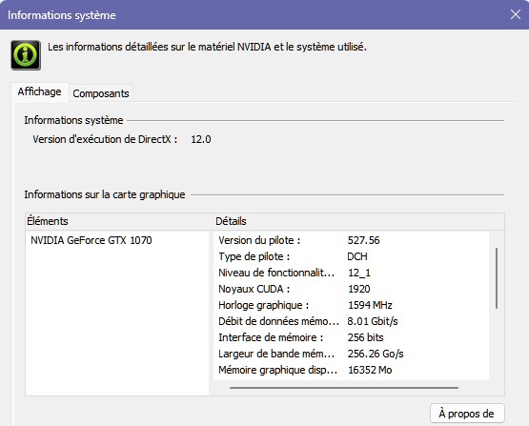
Task: Select the Noyaux CUDA row
Action: [351, 289]
